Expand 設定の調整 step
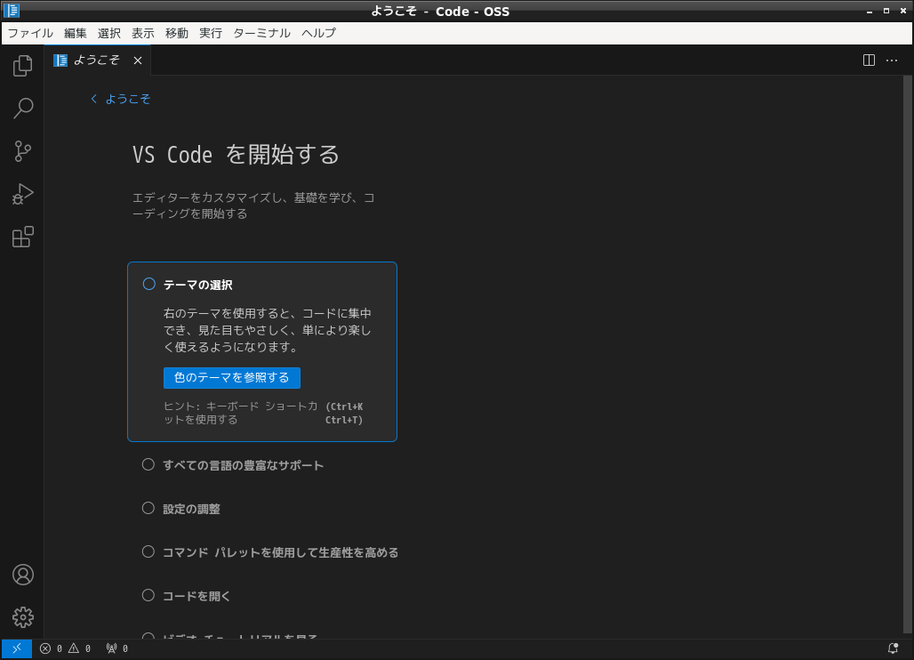914x660 pixels. pyautogui.click(x=191, y=509)
